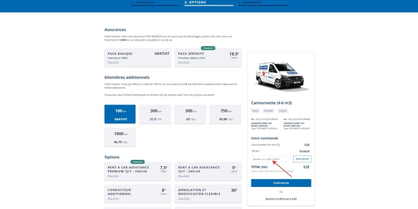Image resolution: width=418 pixels, height=209 pixels.
Task: Open Plus d'info for Assistance Premium
Action: pos(113,176)
